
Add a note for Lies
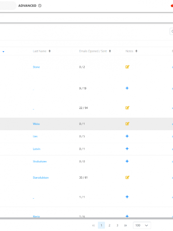127,136
